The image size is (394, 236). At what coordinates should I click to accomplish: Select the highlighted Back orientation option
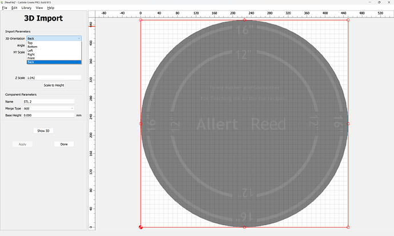pos(54,62)
